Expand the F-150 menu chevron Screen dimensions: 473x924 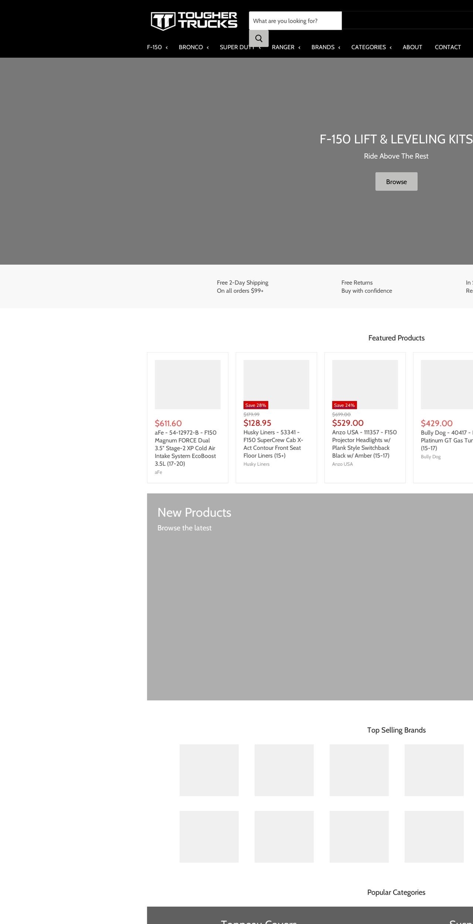click(x=167, y=48)
